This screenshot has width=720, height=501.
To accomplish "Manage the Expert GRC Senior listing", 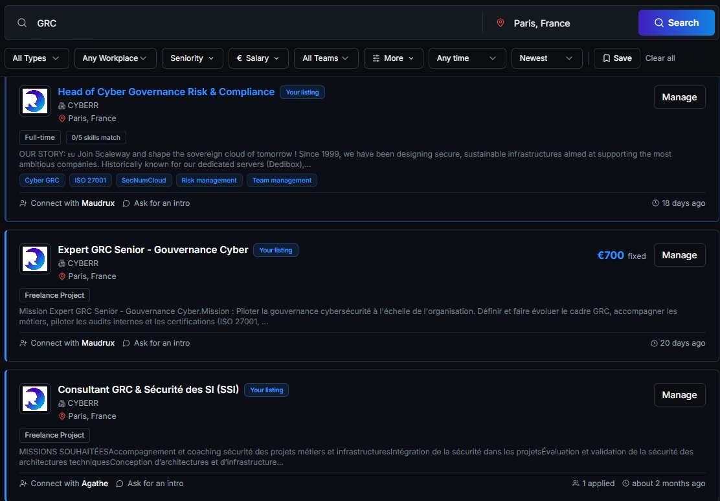I will click(x=680, y=255).
